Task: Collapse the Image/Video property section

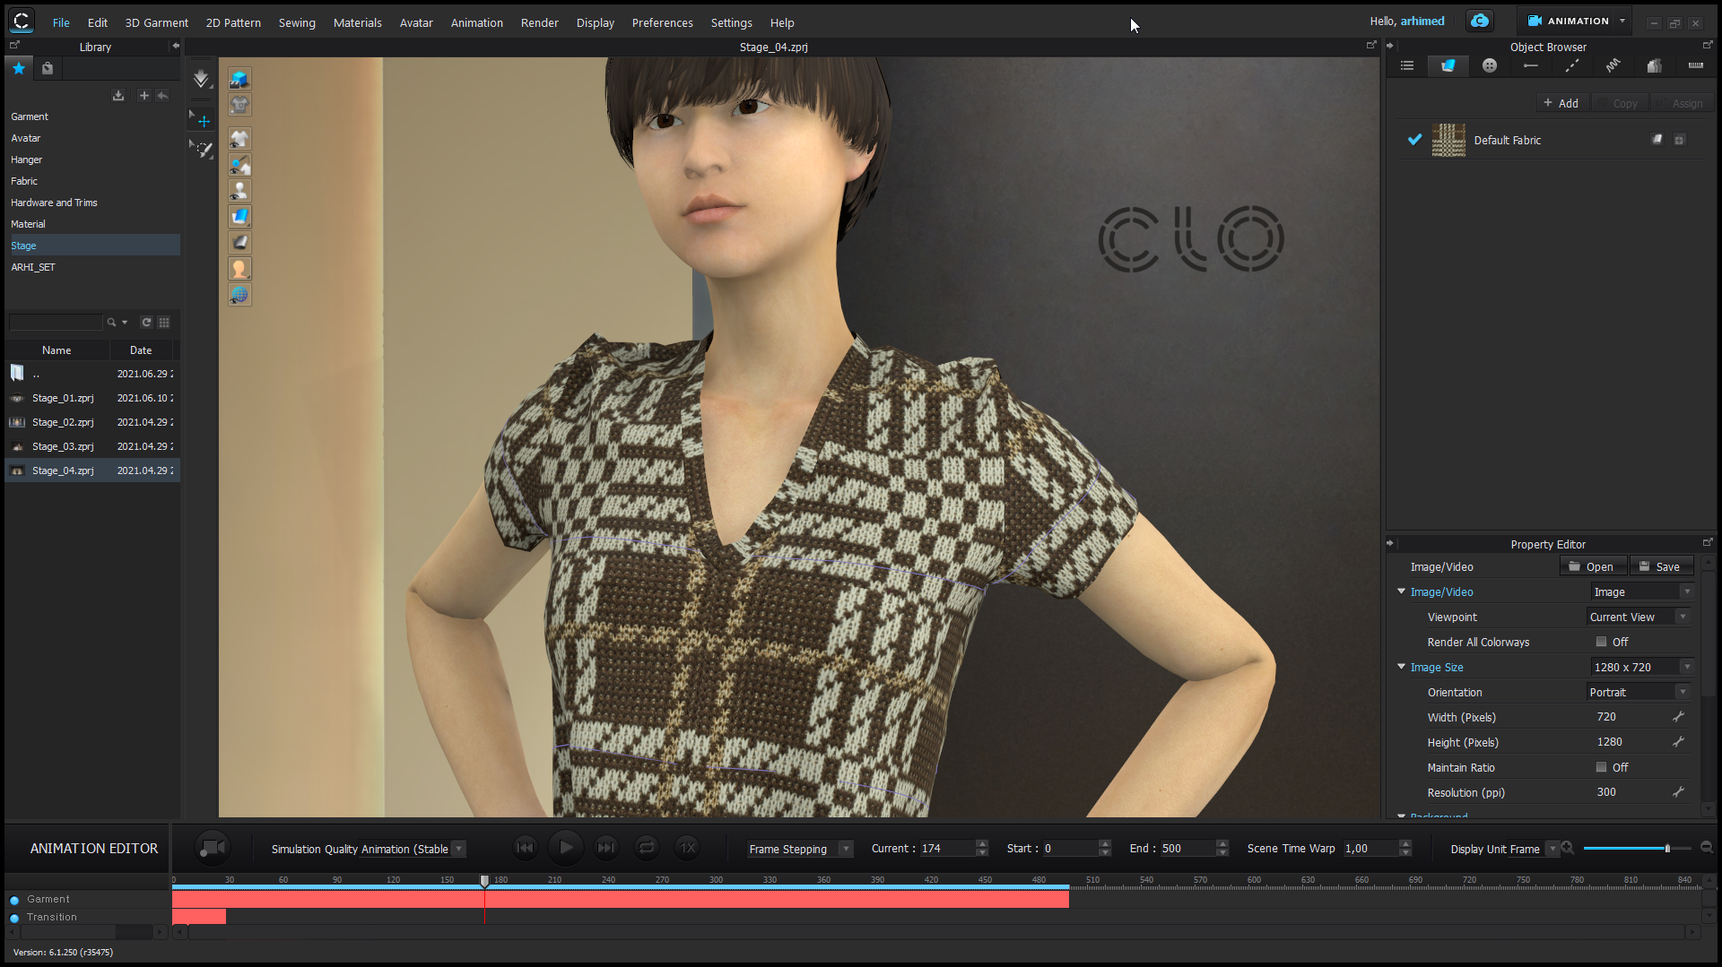Action: tap(1401, 591)
